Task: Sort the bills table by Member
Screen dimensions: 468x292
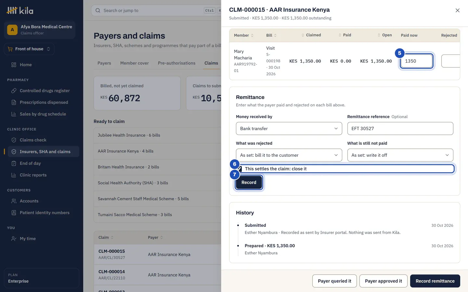Action: pos(243,35)
